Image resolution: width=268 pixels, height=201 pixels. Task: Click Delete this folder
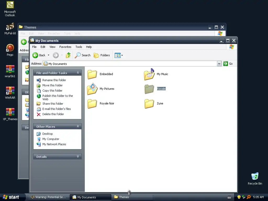tap(53, 114)
